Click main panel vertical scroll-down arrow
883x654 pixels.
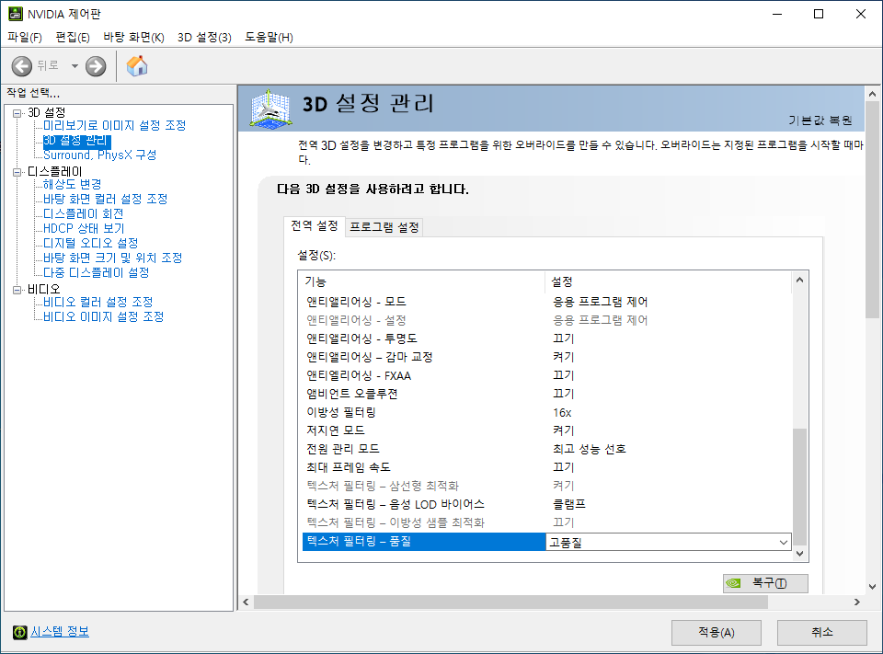coord(872,587)
